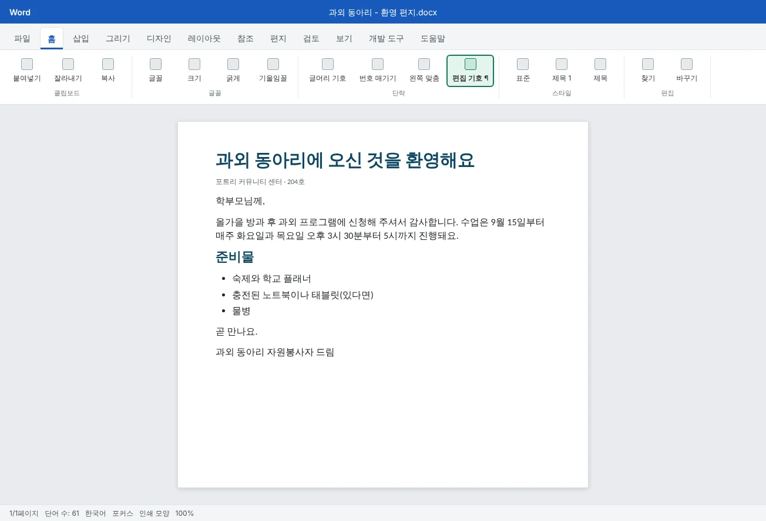Switch to the 레이아웃 tab
Screen dimensions: 766x521
[204, 38]
